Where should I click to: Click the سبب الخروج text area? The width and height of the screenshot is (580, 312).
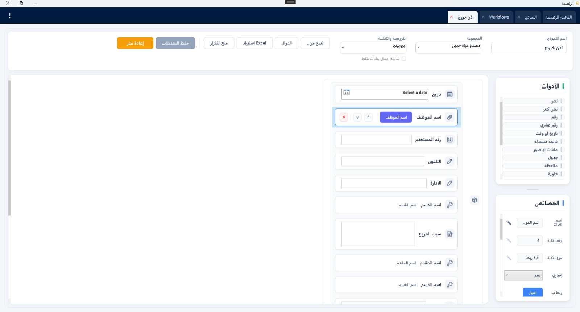378,234
